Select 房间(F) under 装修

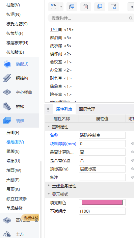pyautogui.click(x=13, y=133)
